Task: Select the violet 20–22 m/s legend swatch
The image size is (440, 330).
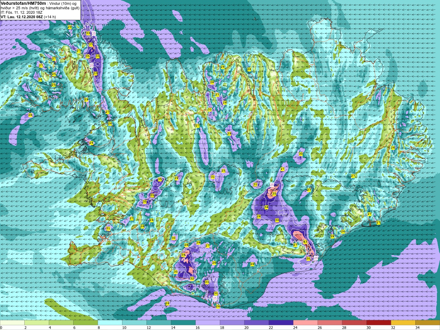Action: coord(256,323)
